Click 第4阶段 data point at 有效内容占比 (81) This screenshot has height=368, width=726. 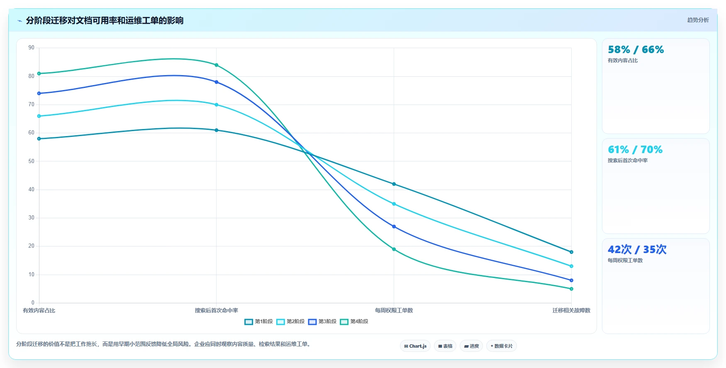(x=39, y=74)
